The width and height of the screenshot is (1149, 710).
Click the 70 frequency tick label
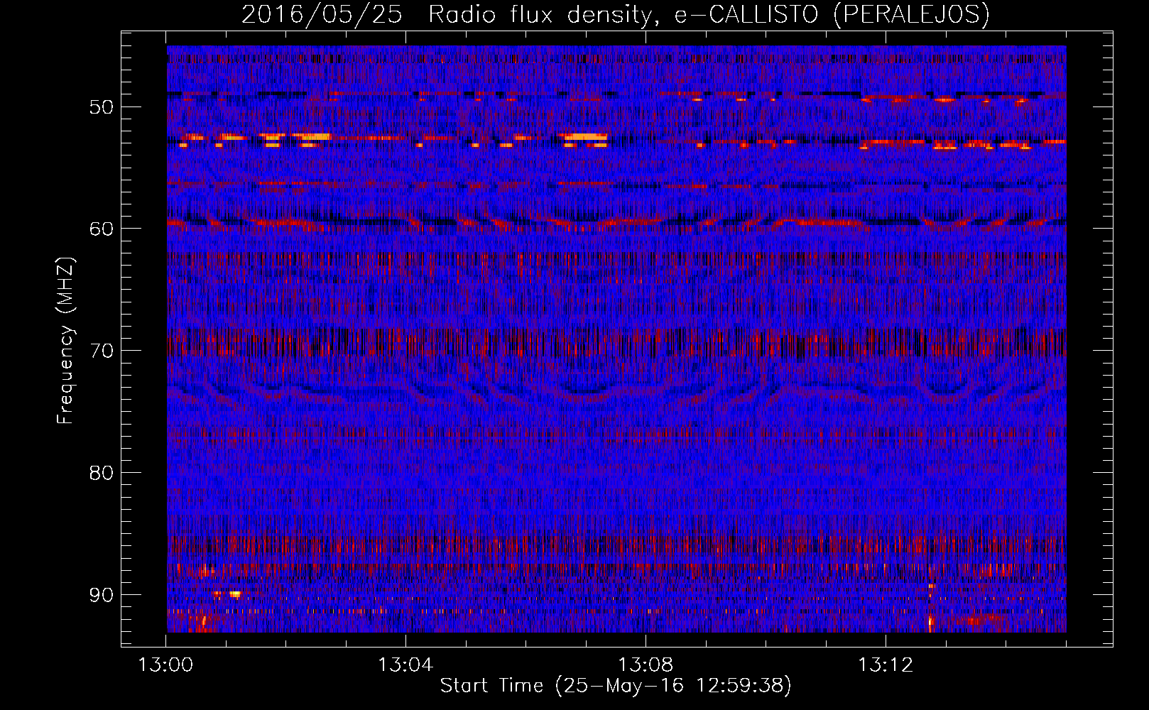pos(102,351)
